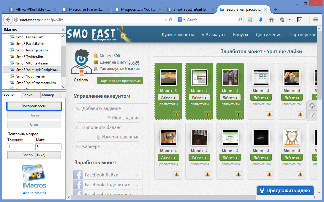This screenshot has width=324, height=202.
Task: Go back with browser back arrow
Action: point(8,20)
